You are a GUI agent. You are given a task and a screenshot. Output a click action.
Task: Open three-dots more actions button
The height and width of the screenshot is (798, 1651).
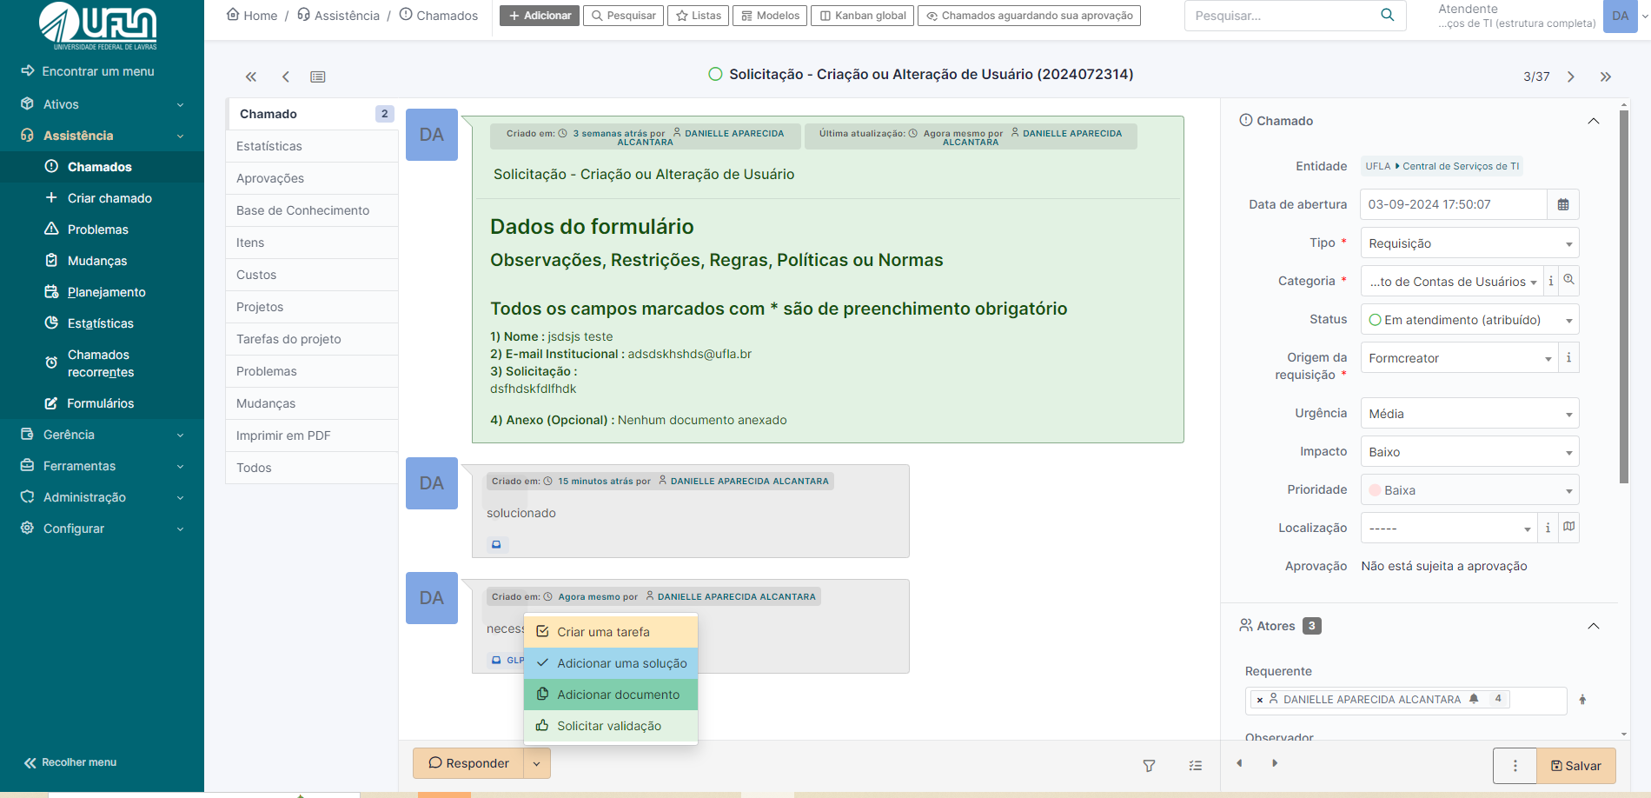click(x=1515, y=766)
